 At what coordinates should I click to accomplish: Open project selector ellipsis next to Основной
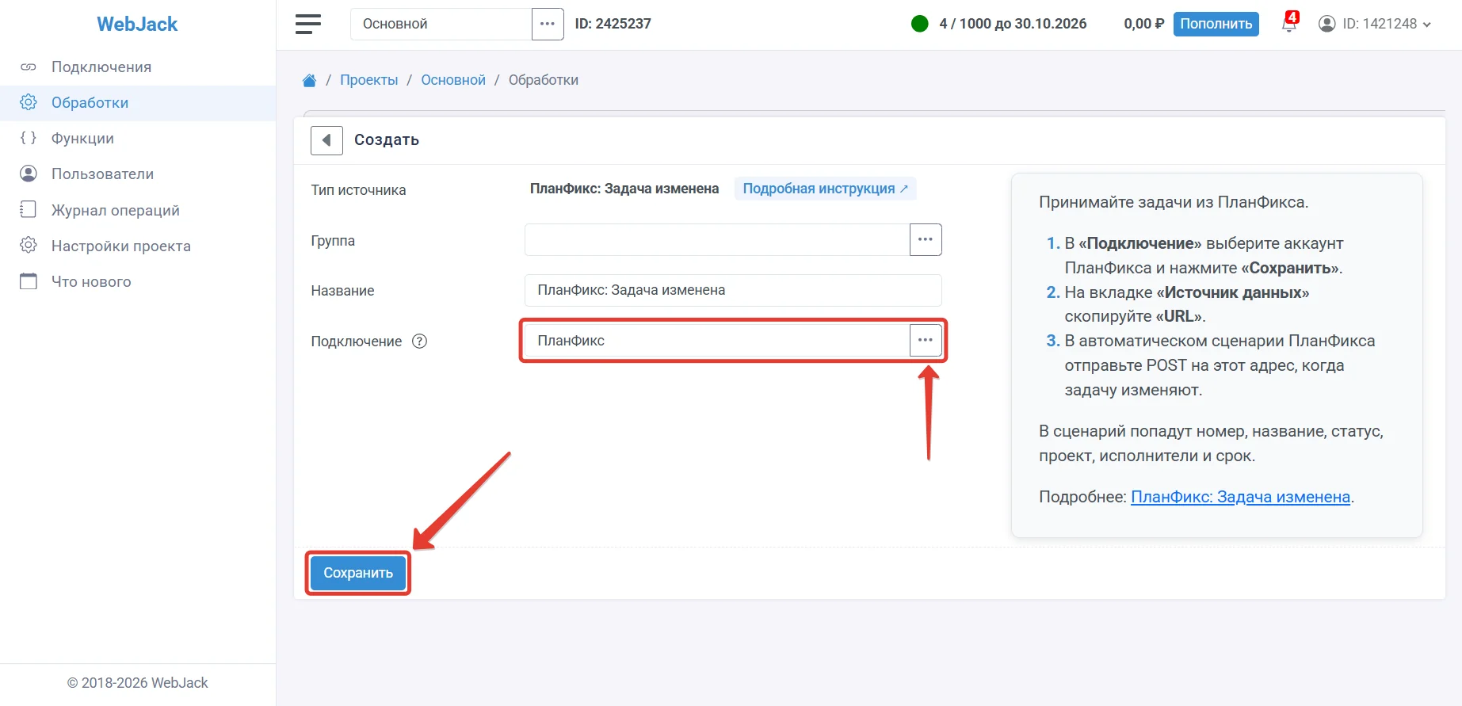click(548, 24)
